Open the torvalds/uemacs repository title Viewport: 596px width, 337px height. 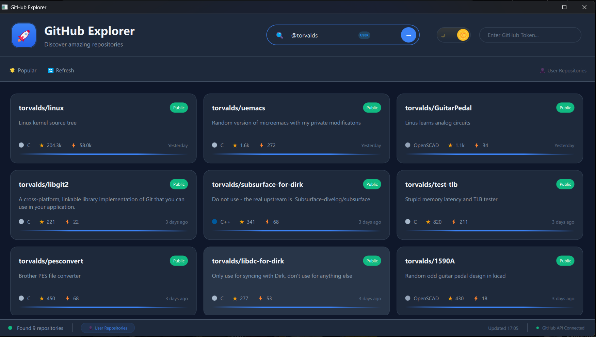click(x=239, y=108)
